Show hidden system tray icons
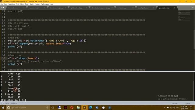195x110 pixels. [165, 108]
